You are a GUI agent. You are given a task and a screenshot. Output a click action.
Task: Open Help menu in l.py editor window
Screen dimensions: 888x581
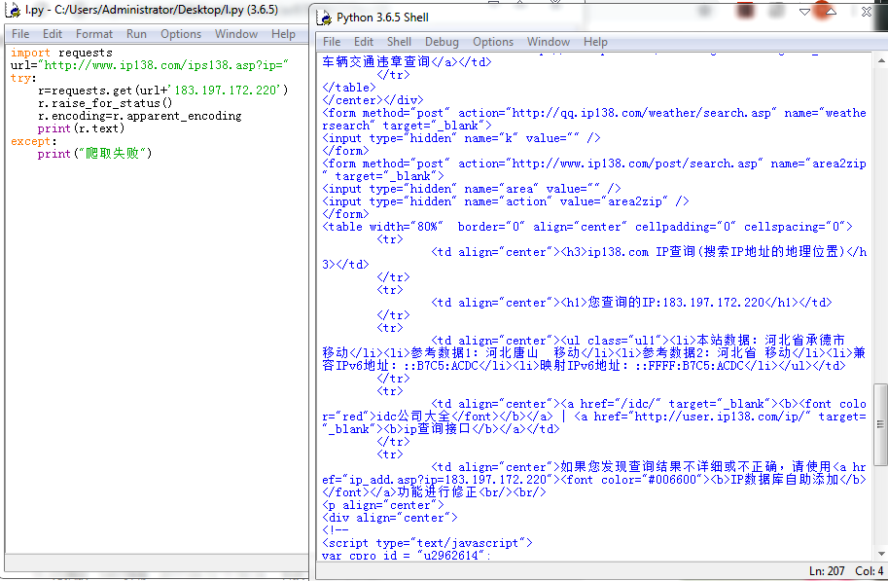tap(283, 34)
